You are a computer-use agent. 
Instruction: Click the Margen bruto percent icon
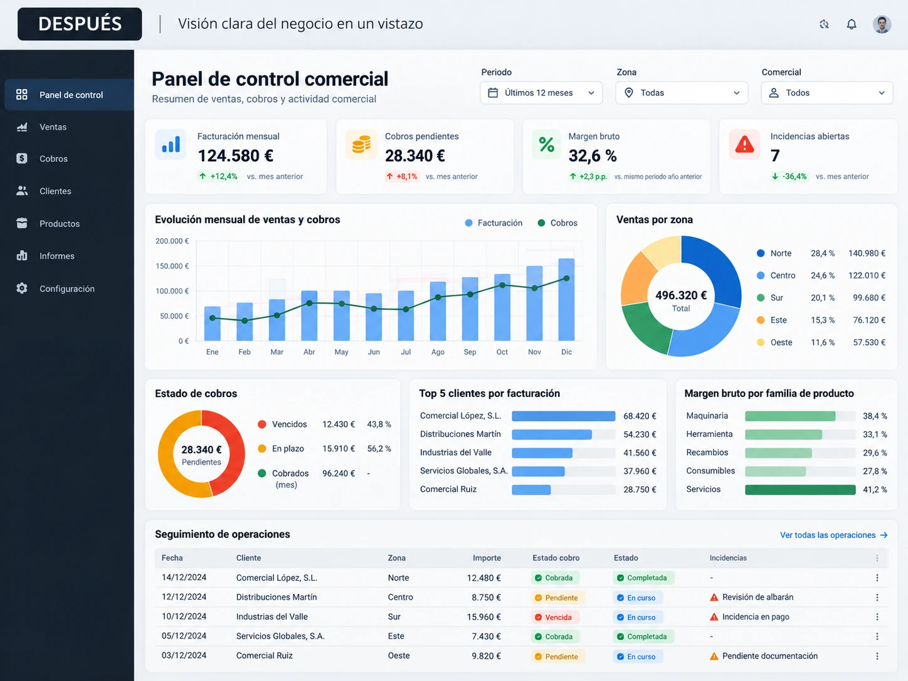(547, 145)
